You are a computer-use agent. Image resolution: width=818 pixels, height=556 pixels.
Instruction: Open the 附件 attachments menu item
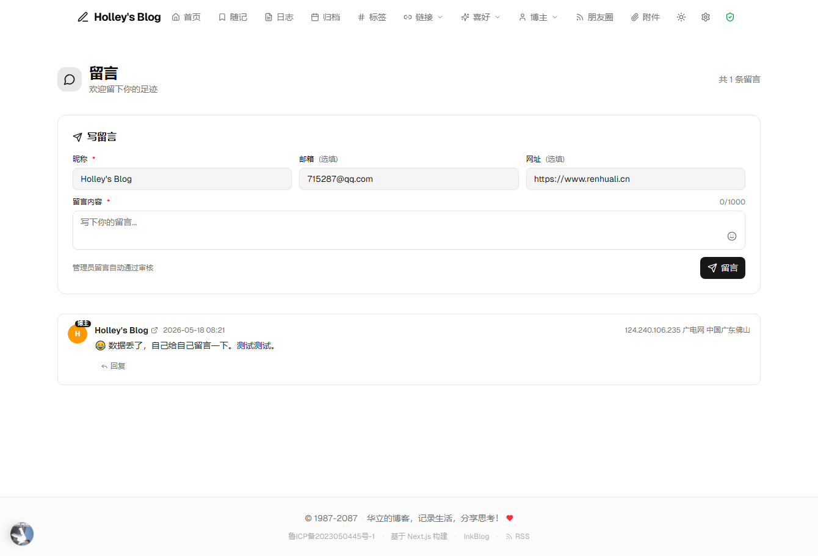(x=645, y=17)
